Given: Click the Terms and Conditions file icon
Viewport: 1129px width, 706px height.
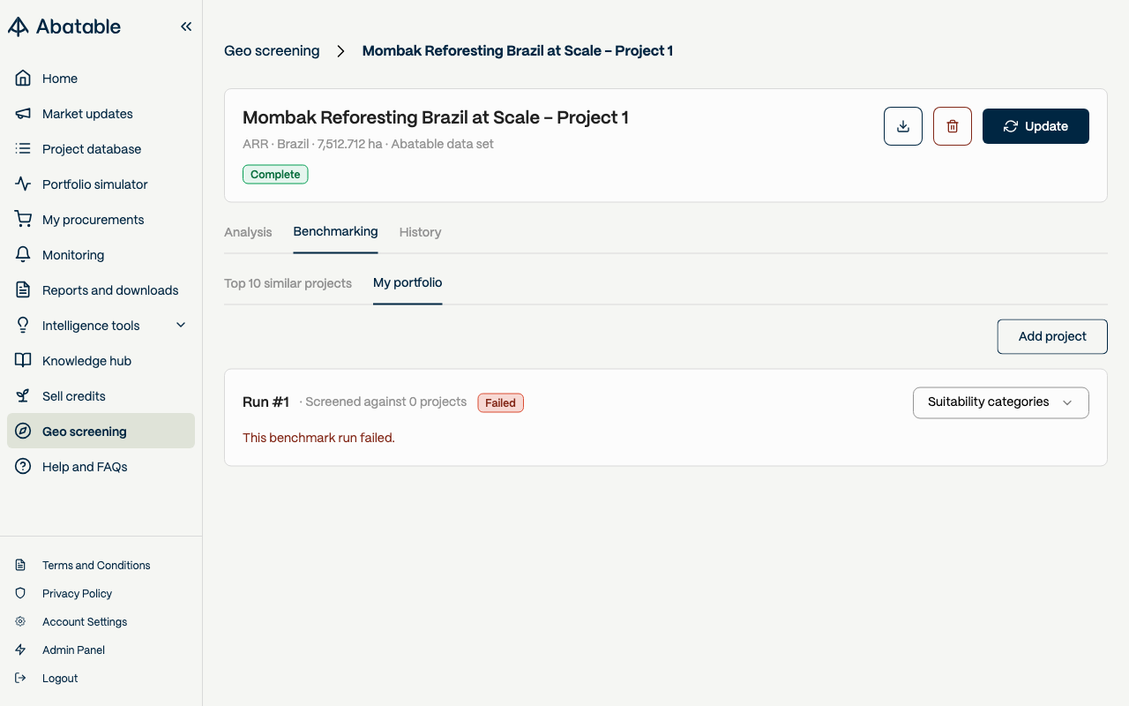Looking at the screenshot, I should tap(20, 566).
